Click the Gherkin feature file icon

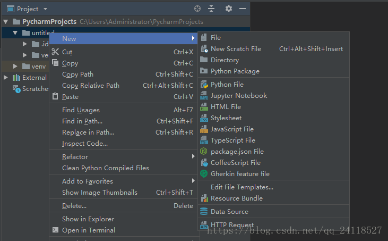[x=204, y=173]
